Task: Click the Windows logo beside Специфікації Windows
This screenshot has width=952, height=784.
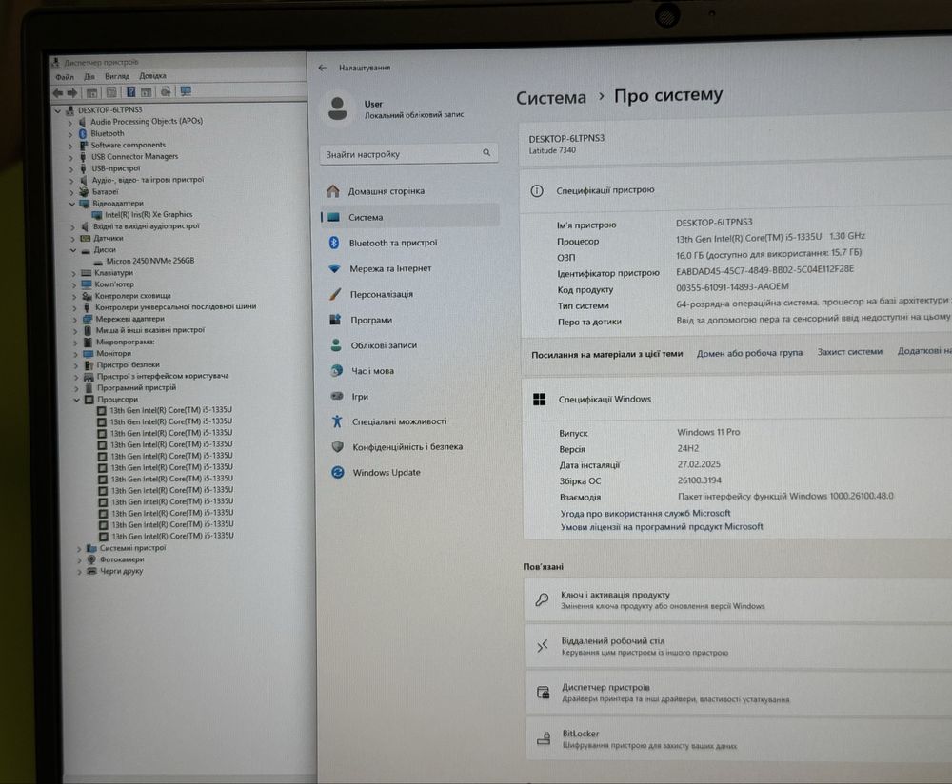Action: (539, 400)
